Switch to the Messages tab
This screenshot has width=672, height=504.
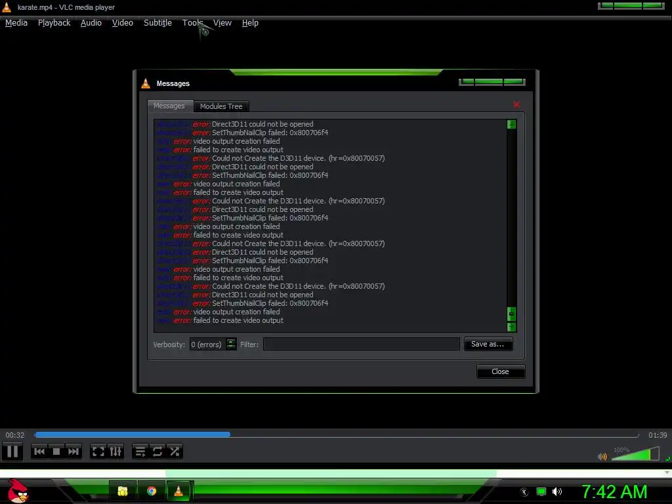169,106
